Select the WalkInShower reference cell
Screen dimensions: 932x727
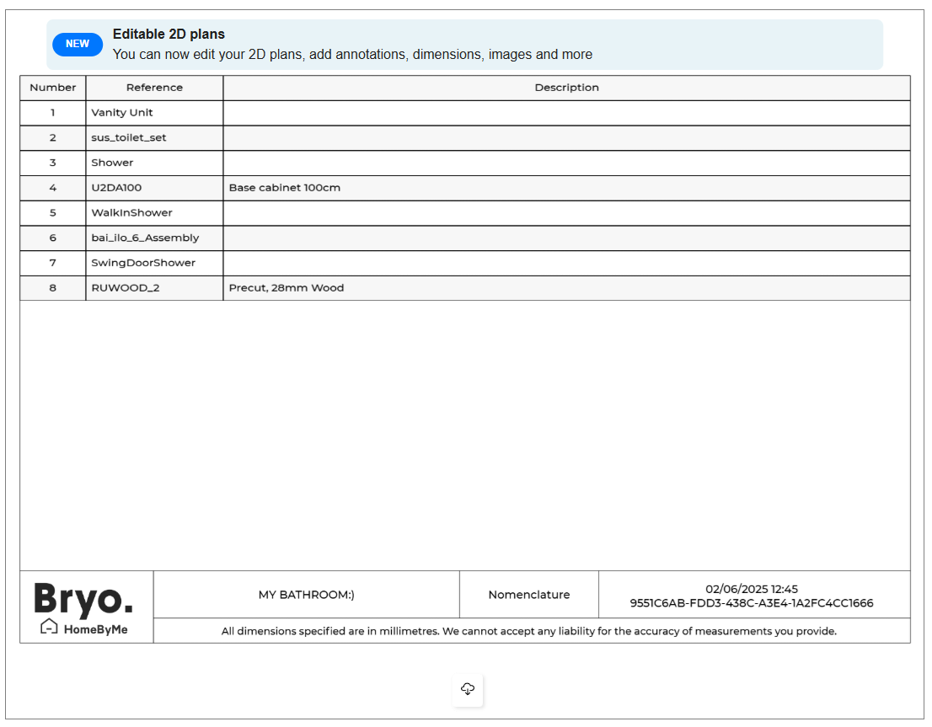[x=131, y=213]
